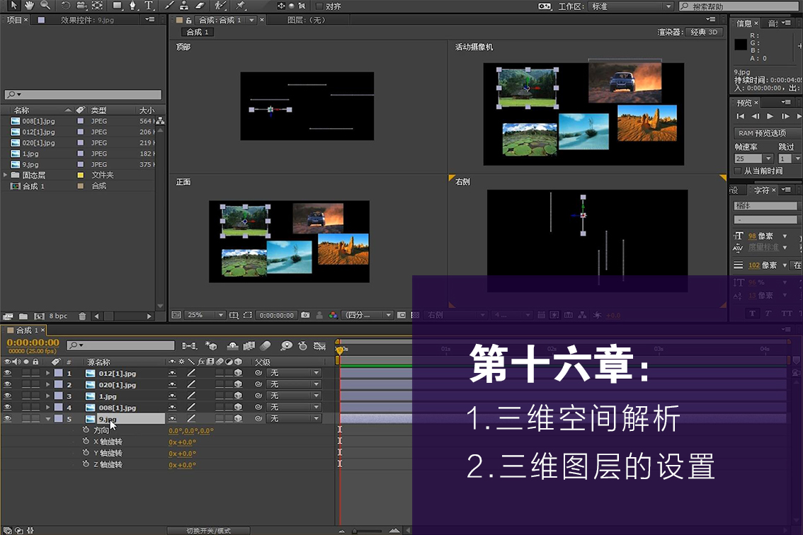Open the 四分 view layout dropdown
The width and height of the screenshot is (803, 535).
coord(368,315)
